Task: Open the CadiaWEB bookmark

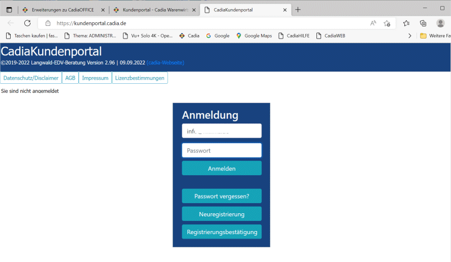Action: click(x=331, y=36)
